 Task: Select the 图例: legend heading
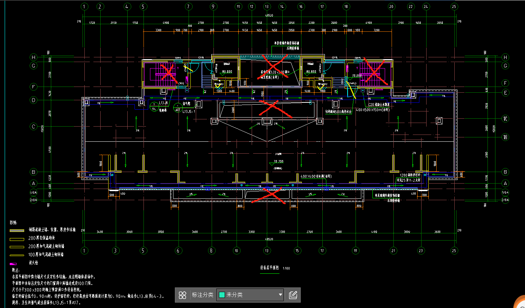[13, 223]
